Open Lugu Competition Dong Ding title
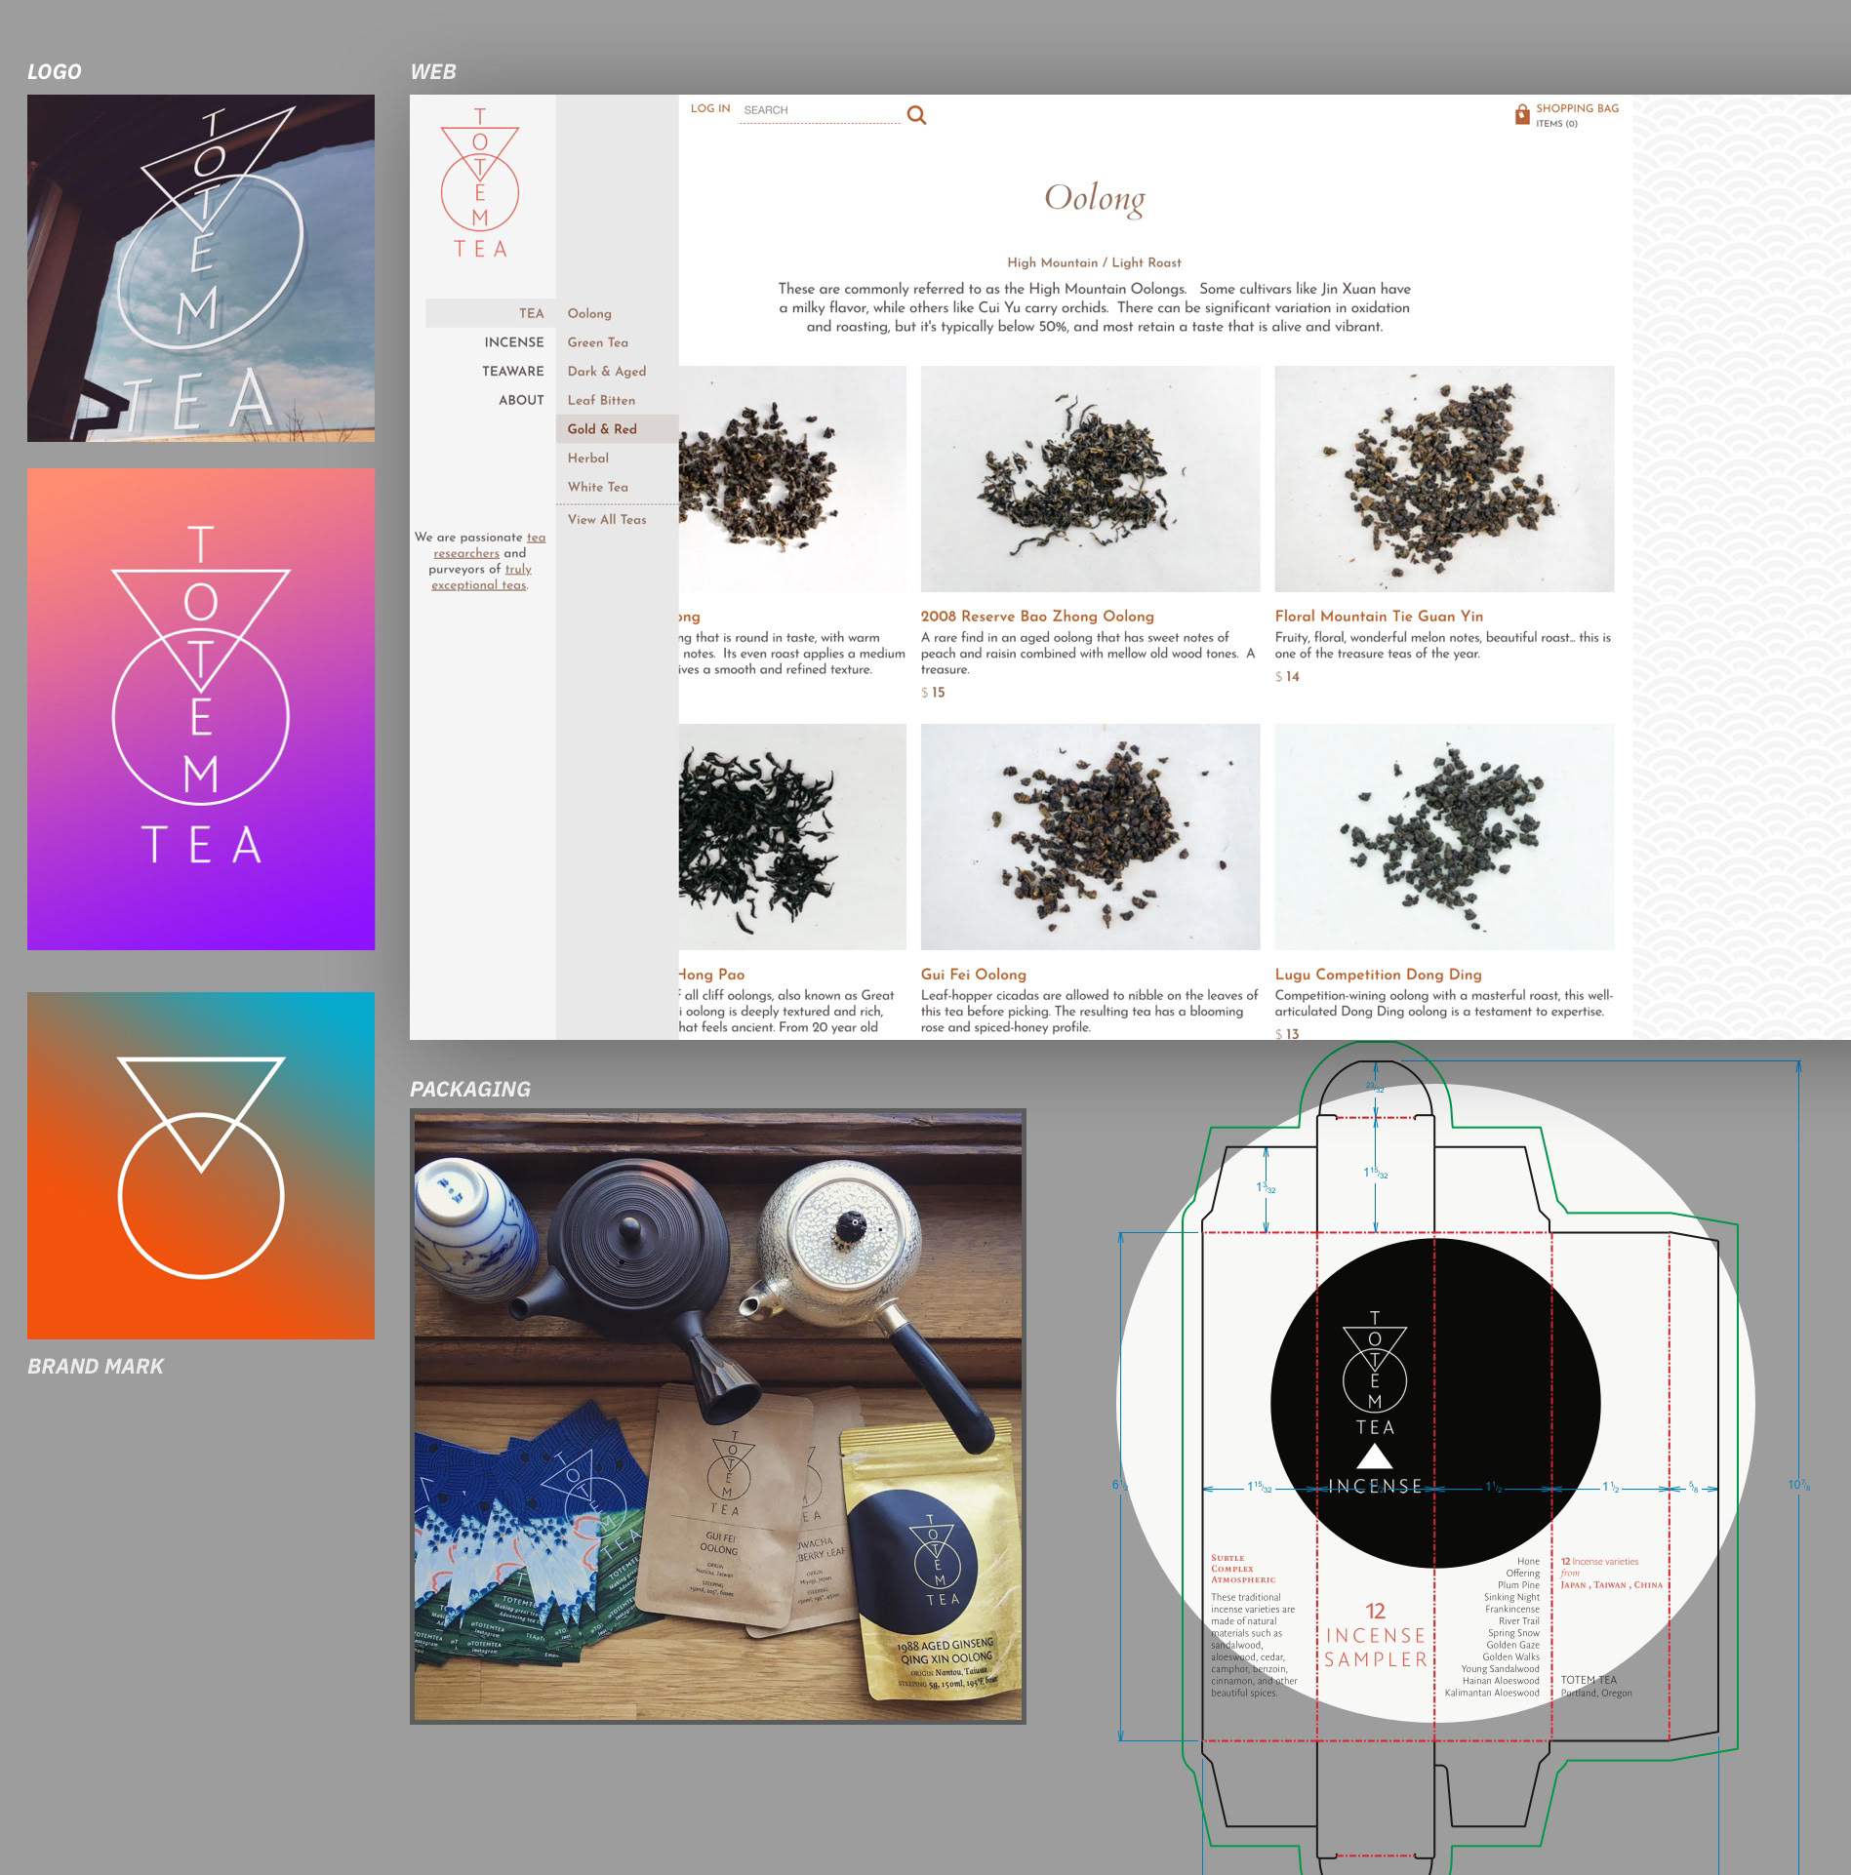 pyautogui.click(x=1378, y=975)
